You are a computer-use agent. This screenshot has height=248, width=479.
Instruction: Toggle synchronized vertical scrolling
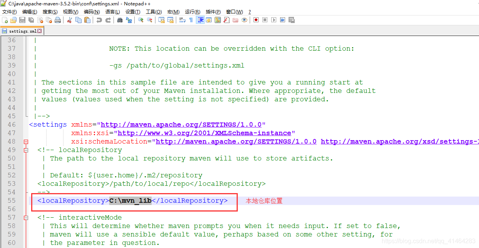[162, 20]
